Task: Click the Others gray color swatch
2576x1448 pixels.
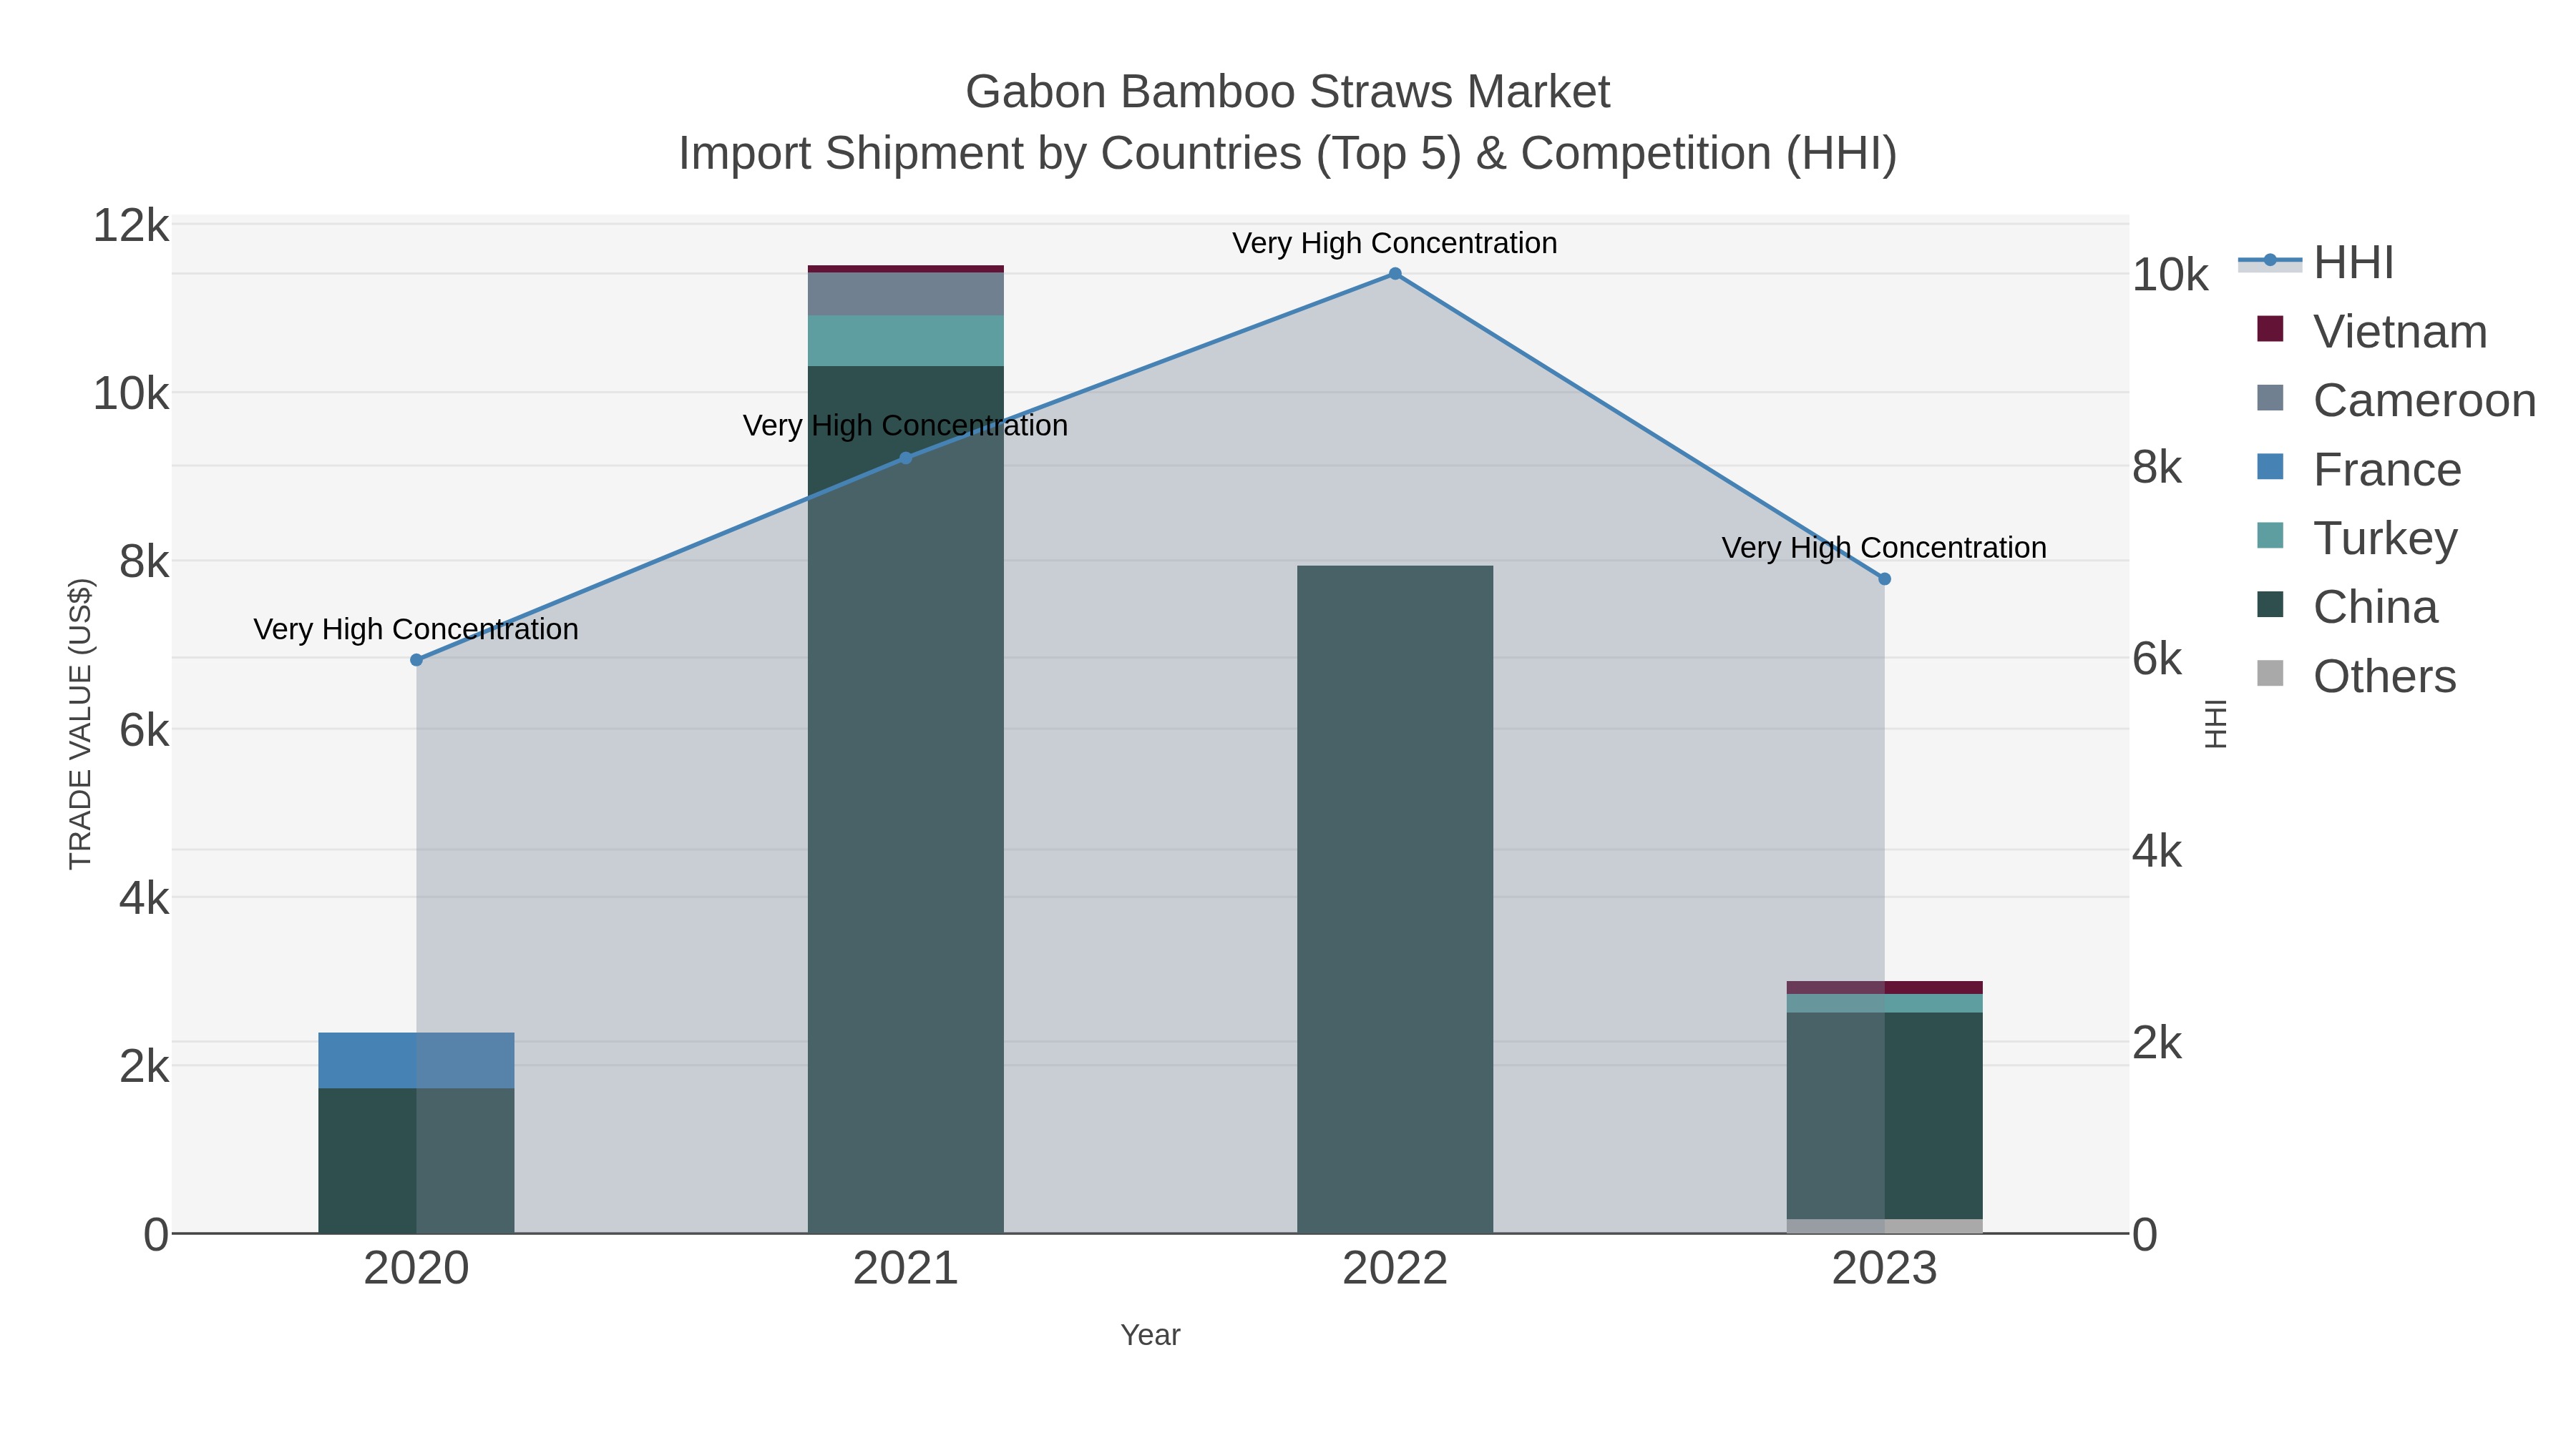Action: 2270,674
